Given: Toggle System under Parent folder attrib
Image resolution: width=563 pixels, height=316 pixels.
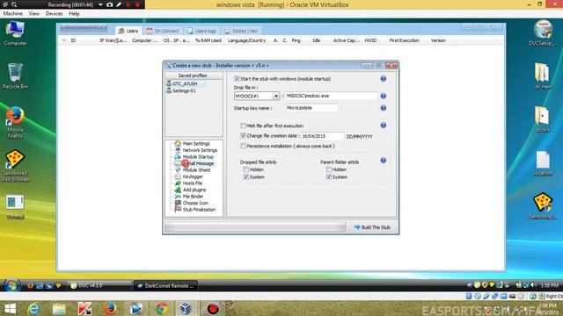Looking at the screenshot, I should [x=328, y=177].
